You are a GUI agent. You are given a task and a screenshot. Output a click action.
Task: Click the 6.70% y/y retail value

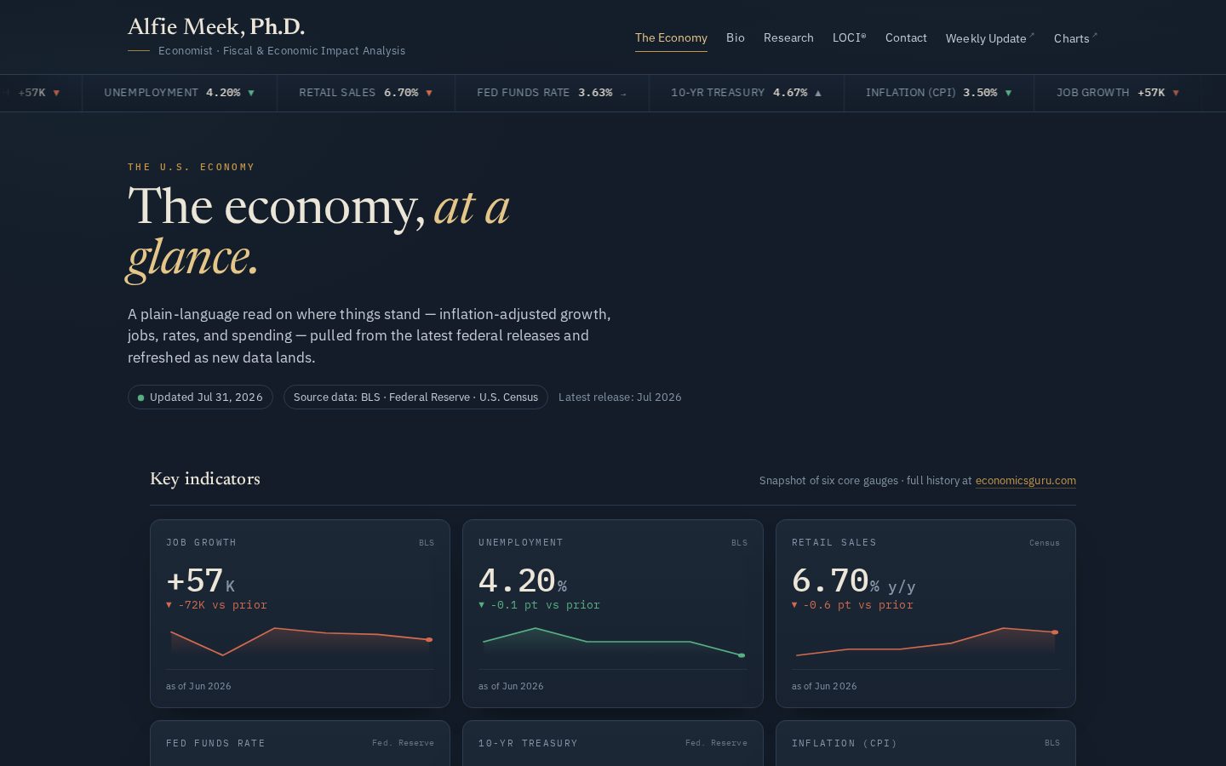point(854,581)
